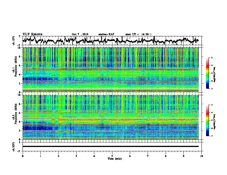227x175 pixels.
Task: Click the "station=KAP" header label
Action: (106, 34)
